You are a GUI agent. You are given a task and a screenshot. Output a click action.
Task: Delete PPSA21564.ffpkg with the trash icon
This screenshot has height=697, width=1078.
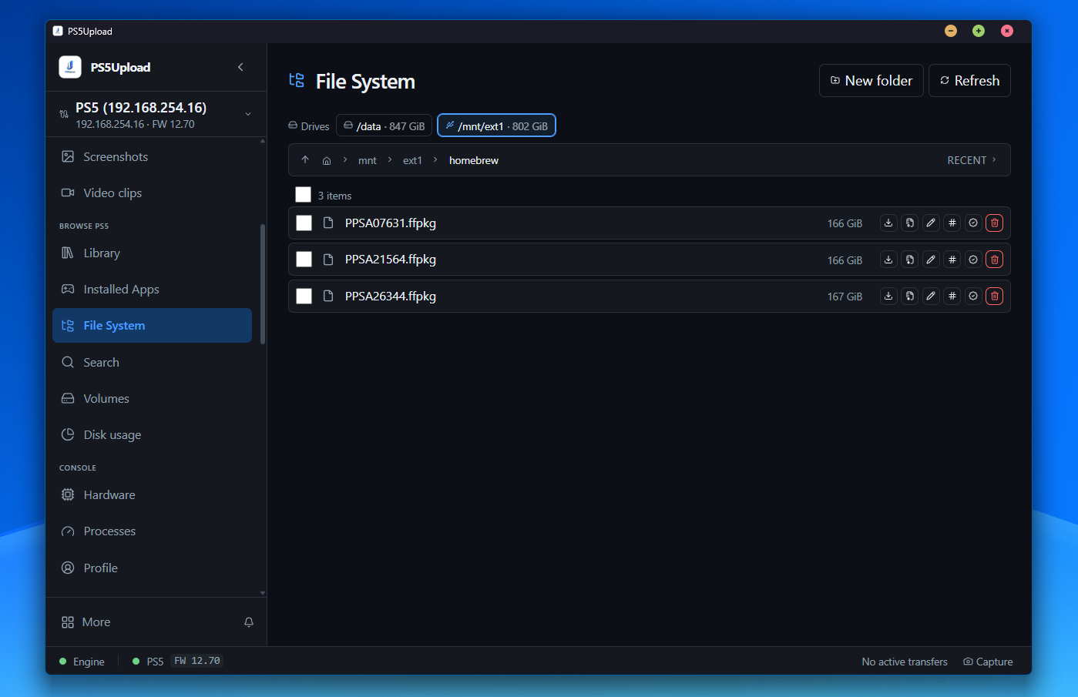pos(995,260)
